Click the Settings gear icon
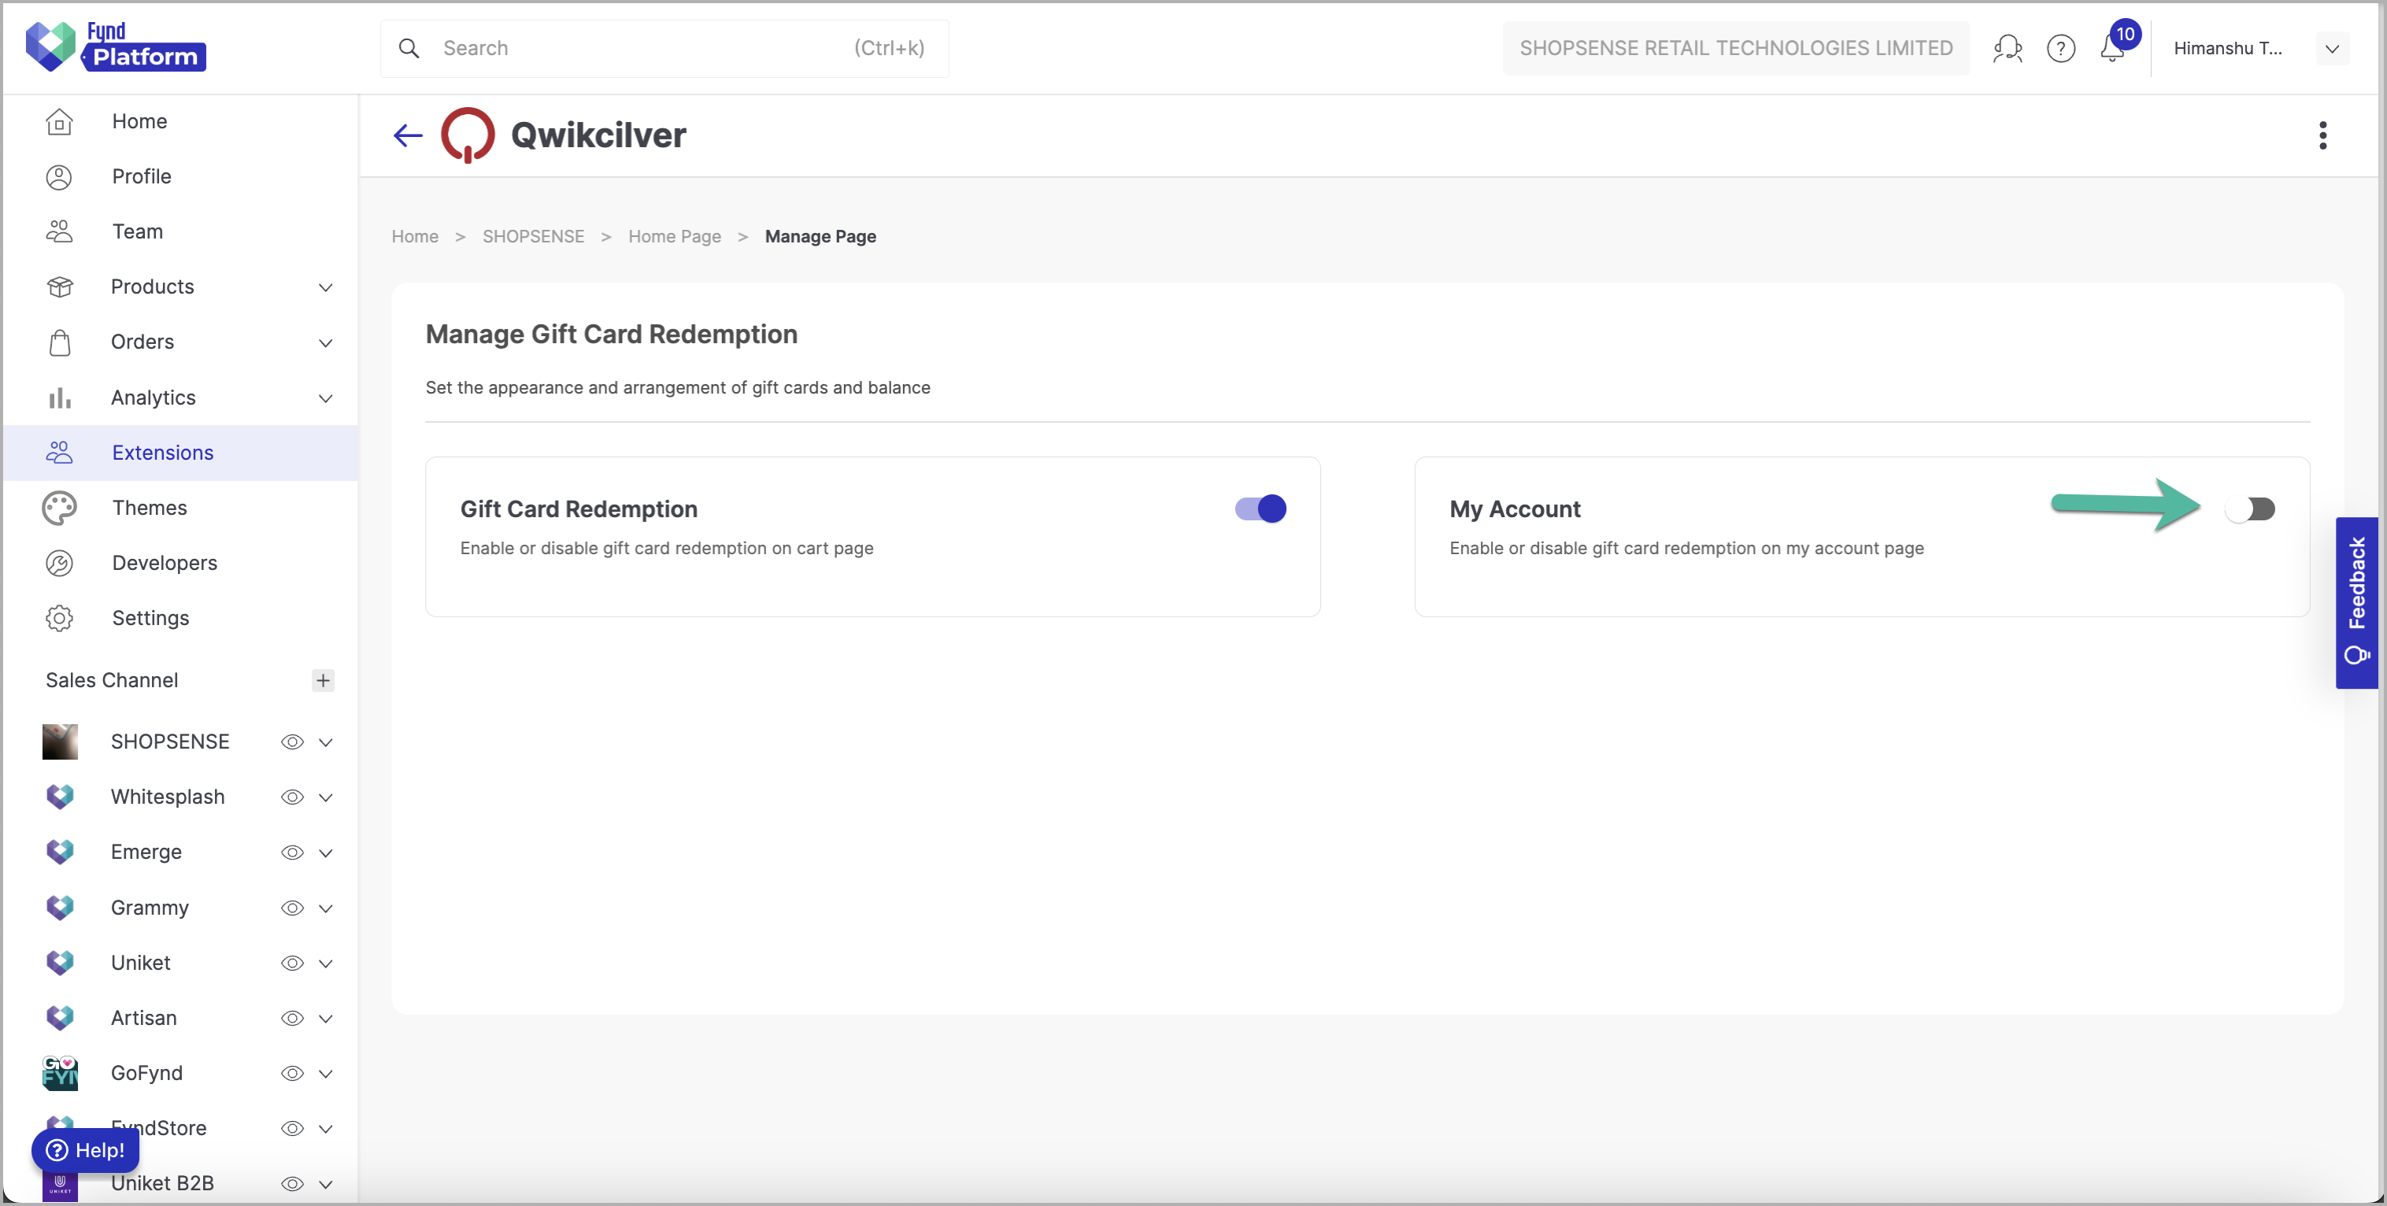 point(59,619)
